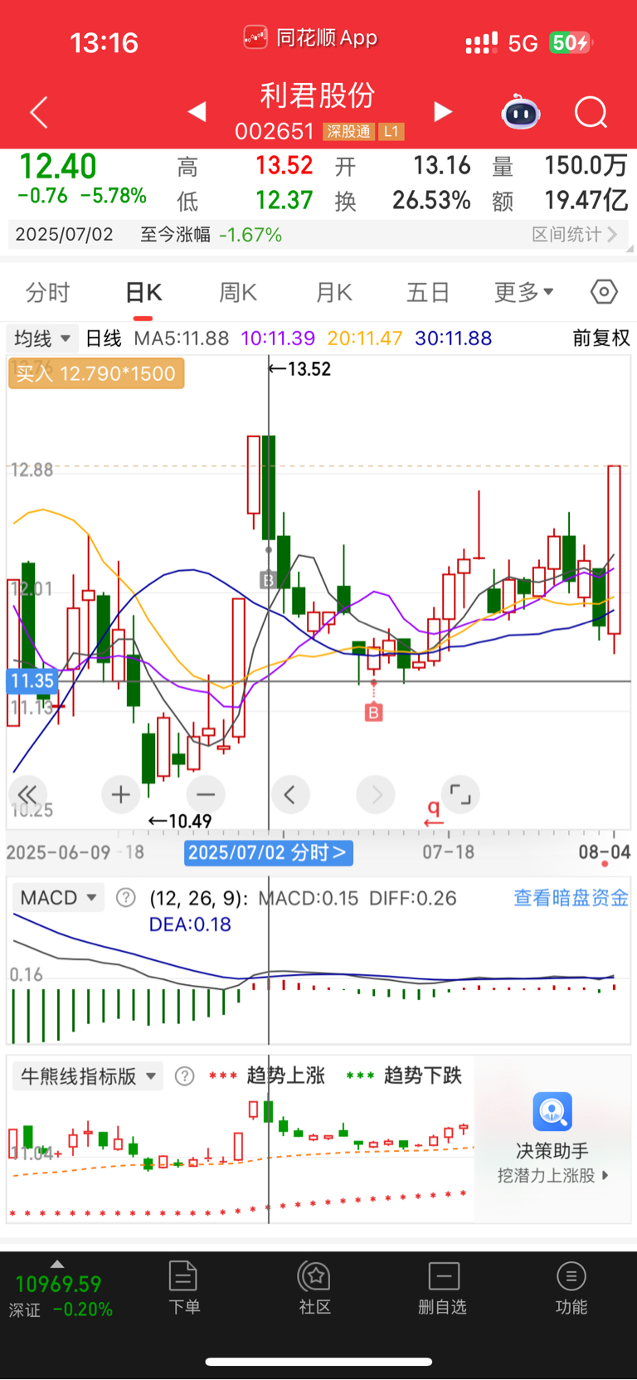637x1380 pixels.
Task: Open 2025/07/02 分时 intraday button
Action: tap(269, 852)
